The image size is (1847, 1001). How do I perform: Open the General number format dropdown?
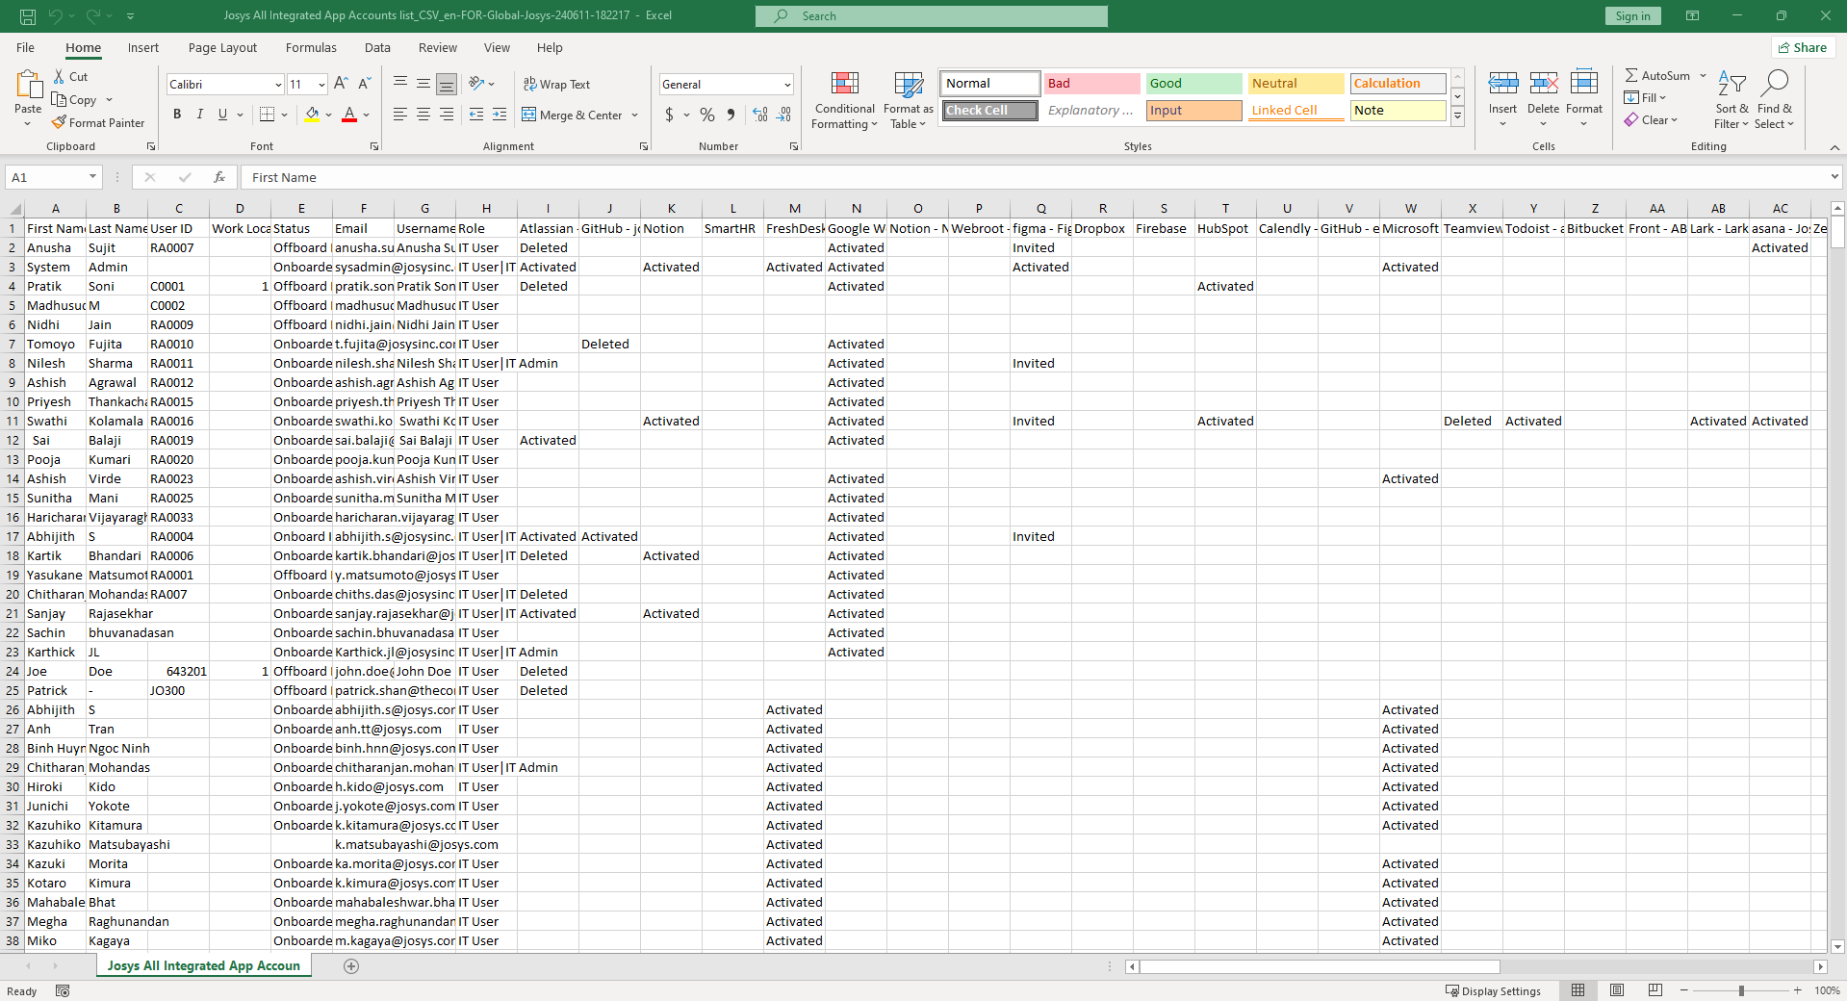[x=787, y=85]
